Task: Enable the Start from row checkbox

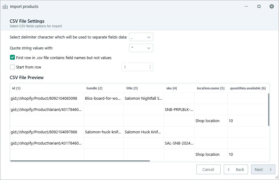Action: [x=12, y=67]
